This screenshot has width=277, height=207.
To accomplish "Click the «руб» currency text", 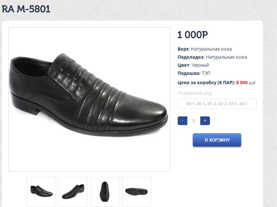I will [252, 83].
